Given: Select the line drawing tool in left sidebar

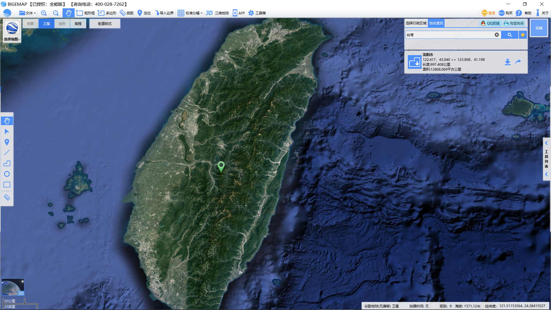Looking at the screenshot, I should coord(7,152).
